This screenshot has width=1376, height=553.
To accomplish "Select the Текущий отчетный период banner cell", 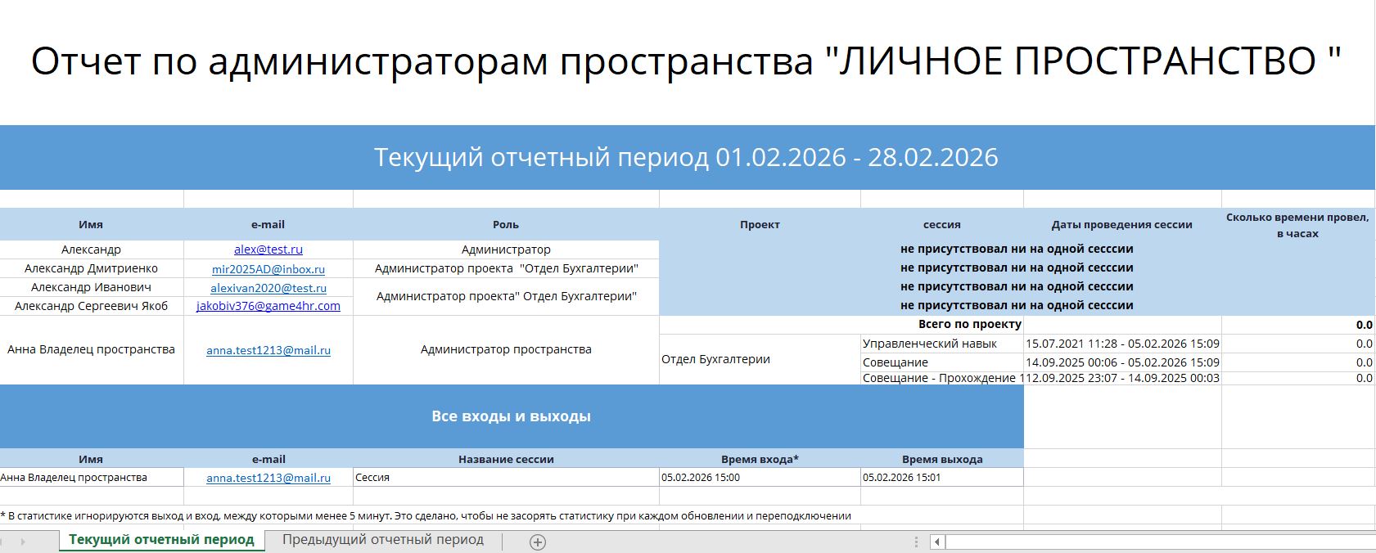I will [x=686, y=157].
